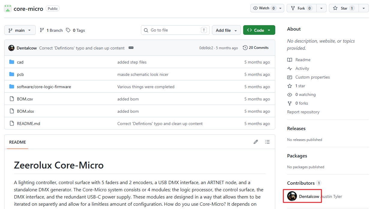Open the Contributors heading link
The height and width of the screenshot is (209, 373).
click(304, 183)
